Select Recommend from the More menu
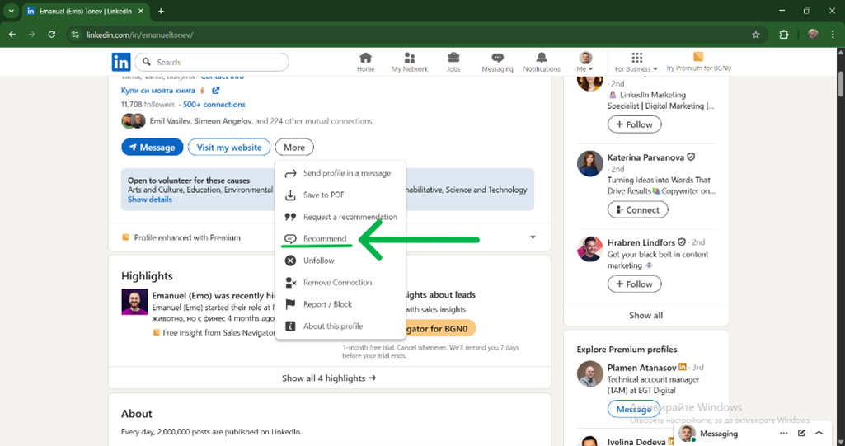The height and width of the screenshot is (446, 845). point(324,238)
